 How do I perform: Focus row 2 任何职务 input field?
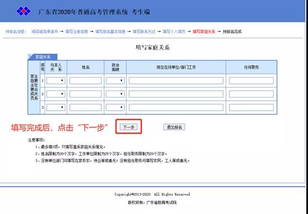[x=251, y=94]
